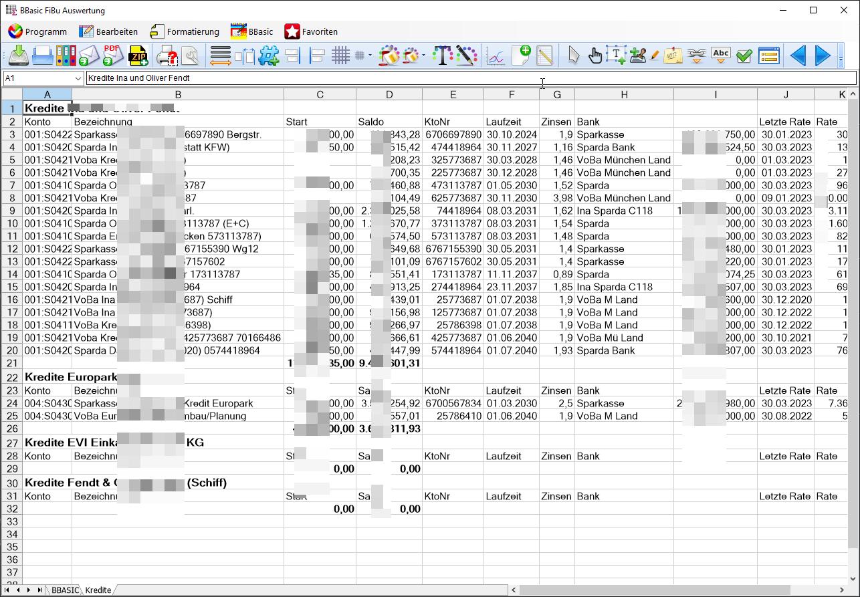Open the print preview icon
860x597 pixels.
[x=167, y=56]
